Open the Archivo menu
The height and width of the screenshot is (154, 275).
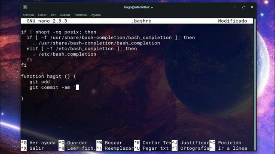pyautogui.click(x=28, y=15)
